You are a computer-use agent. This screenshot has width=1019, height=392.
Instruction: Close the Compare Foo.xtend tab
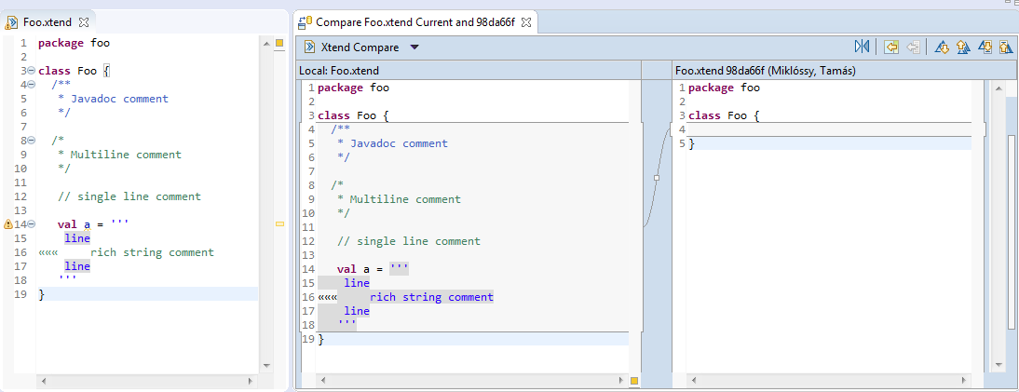526,22
